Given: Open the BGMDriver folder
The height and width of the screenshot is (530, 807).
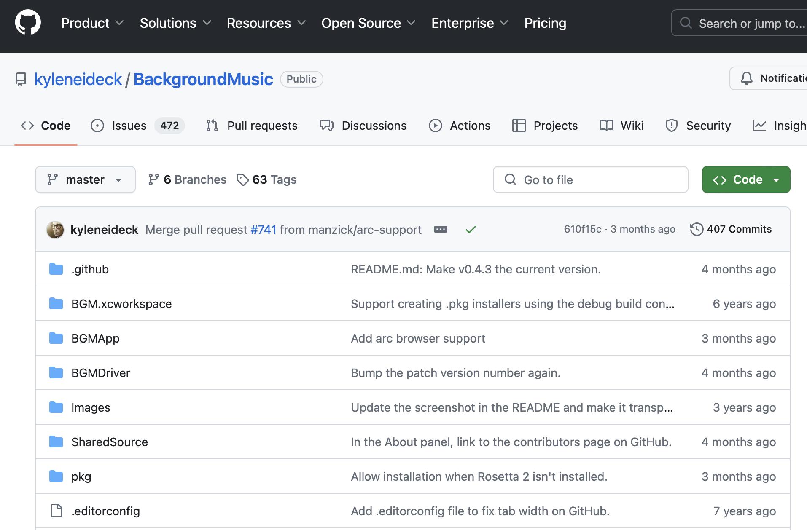Looking at the screenshot, I should point(101,373).
